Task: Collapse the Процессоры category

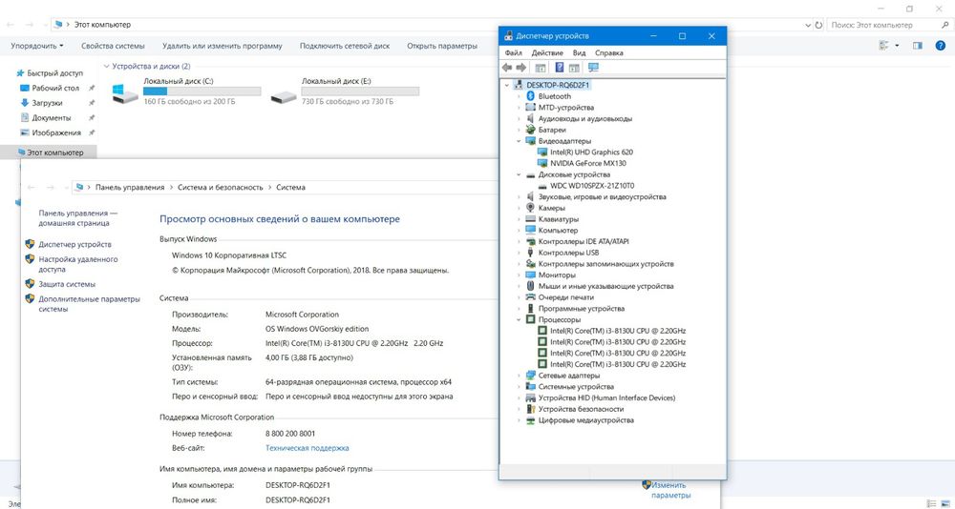Action: [519, 319]
